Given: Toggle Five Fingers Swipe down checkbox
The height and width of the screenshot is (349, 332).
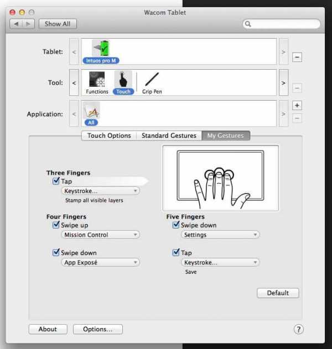Looking at the screenshot, I should pyautogui.click(x=176, y=225).
